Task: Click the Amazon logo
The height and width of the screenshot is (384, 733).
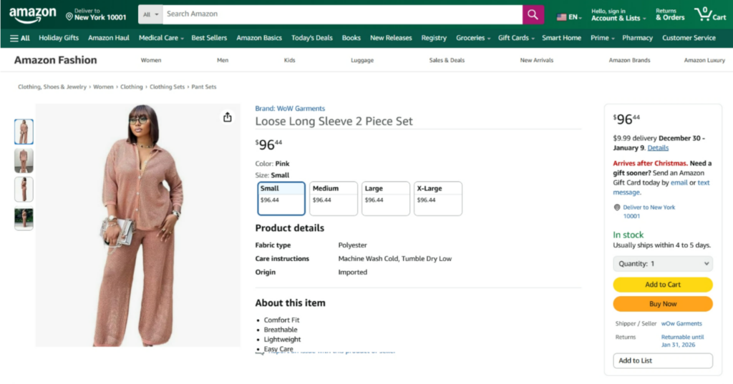Action: (32, 15)
